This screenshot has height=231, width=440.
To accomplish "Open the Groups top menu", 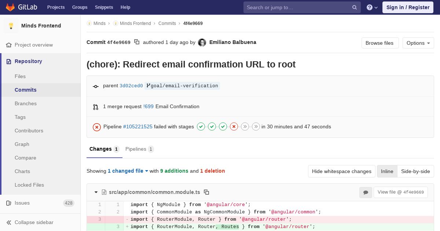I will pyautogui.click(x=80, y=7).
